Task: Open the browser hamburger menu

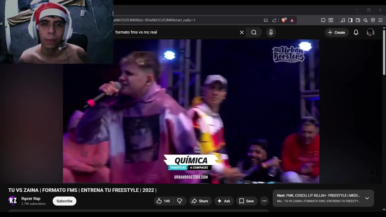Action: tap(381, 20)
